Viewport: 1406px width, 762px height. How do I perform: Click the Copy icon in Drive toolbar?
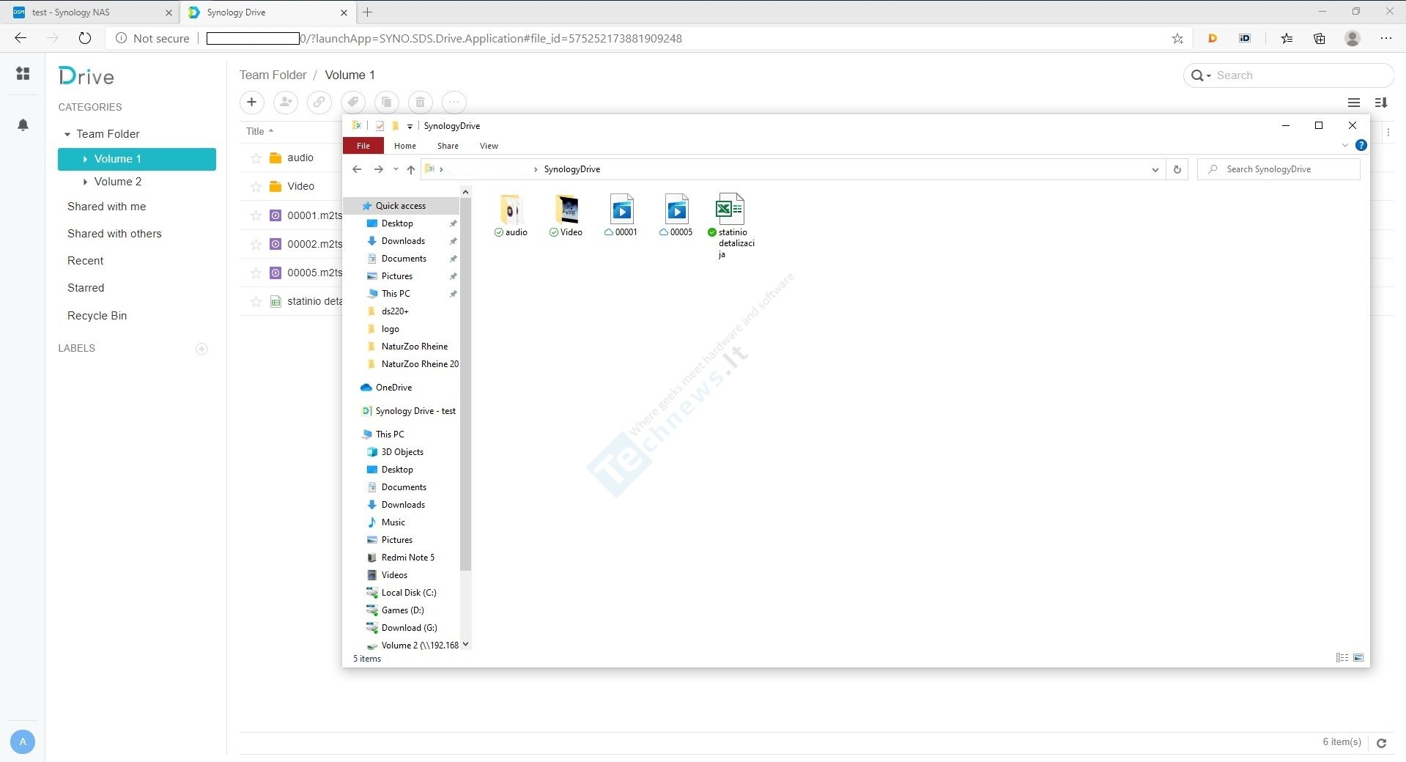386,102
